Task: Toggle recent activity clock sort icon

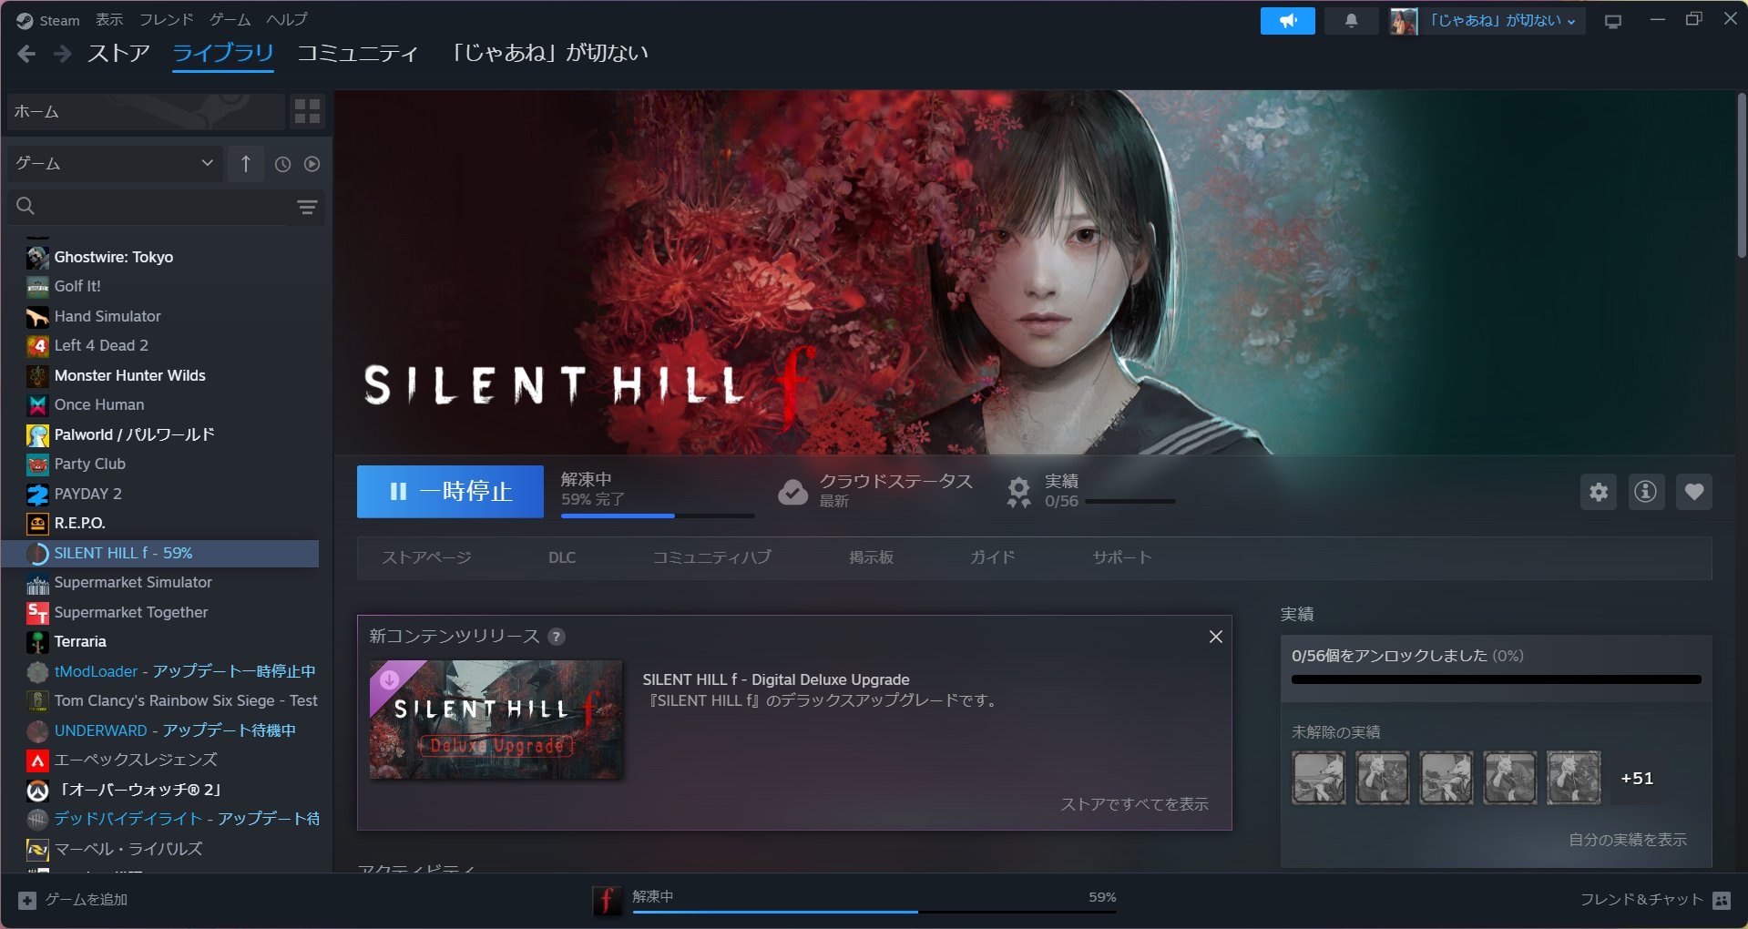Action: click(x=282, y=165)
